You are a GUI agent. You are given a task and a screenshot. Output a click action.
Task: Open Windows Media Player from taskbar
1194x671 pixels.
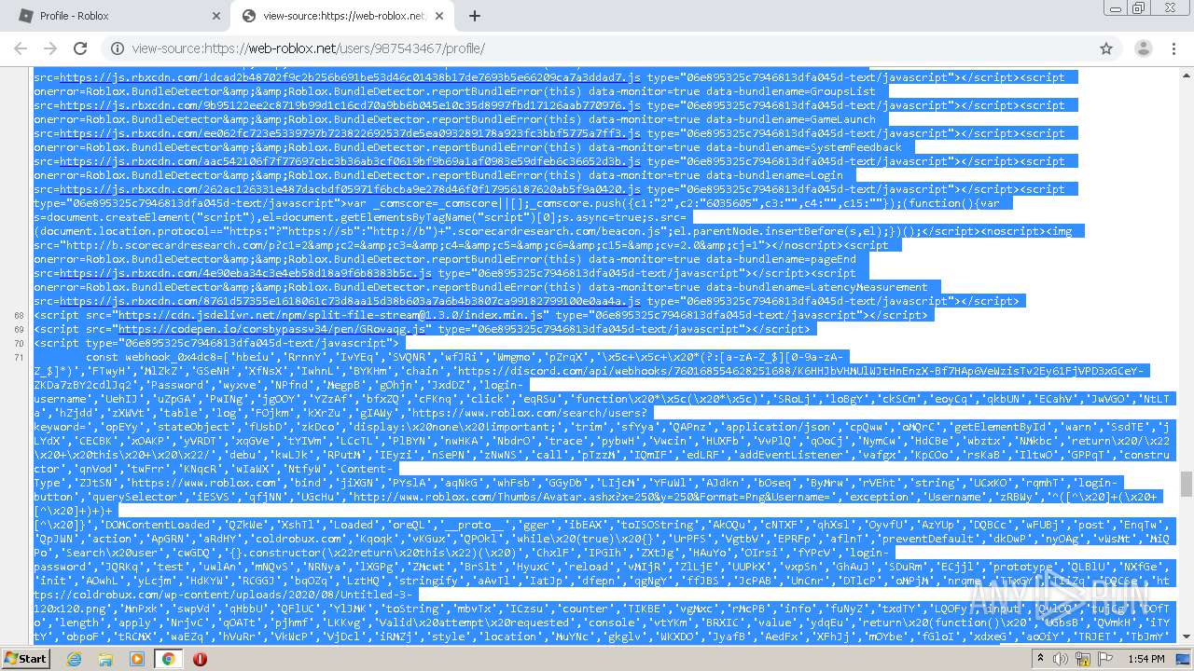[x=137, y=658]
